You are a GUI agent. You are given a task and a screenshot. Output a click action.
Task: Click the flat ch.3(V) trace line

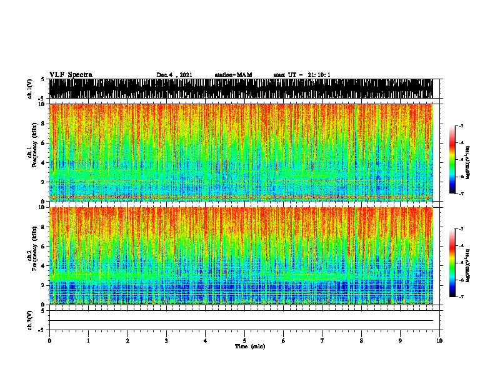(241, 321)
